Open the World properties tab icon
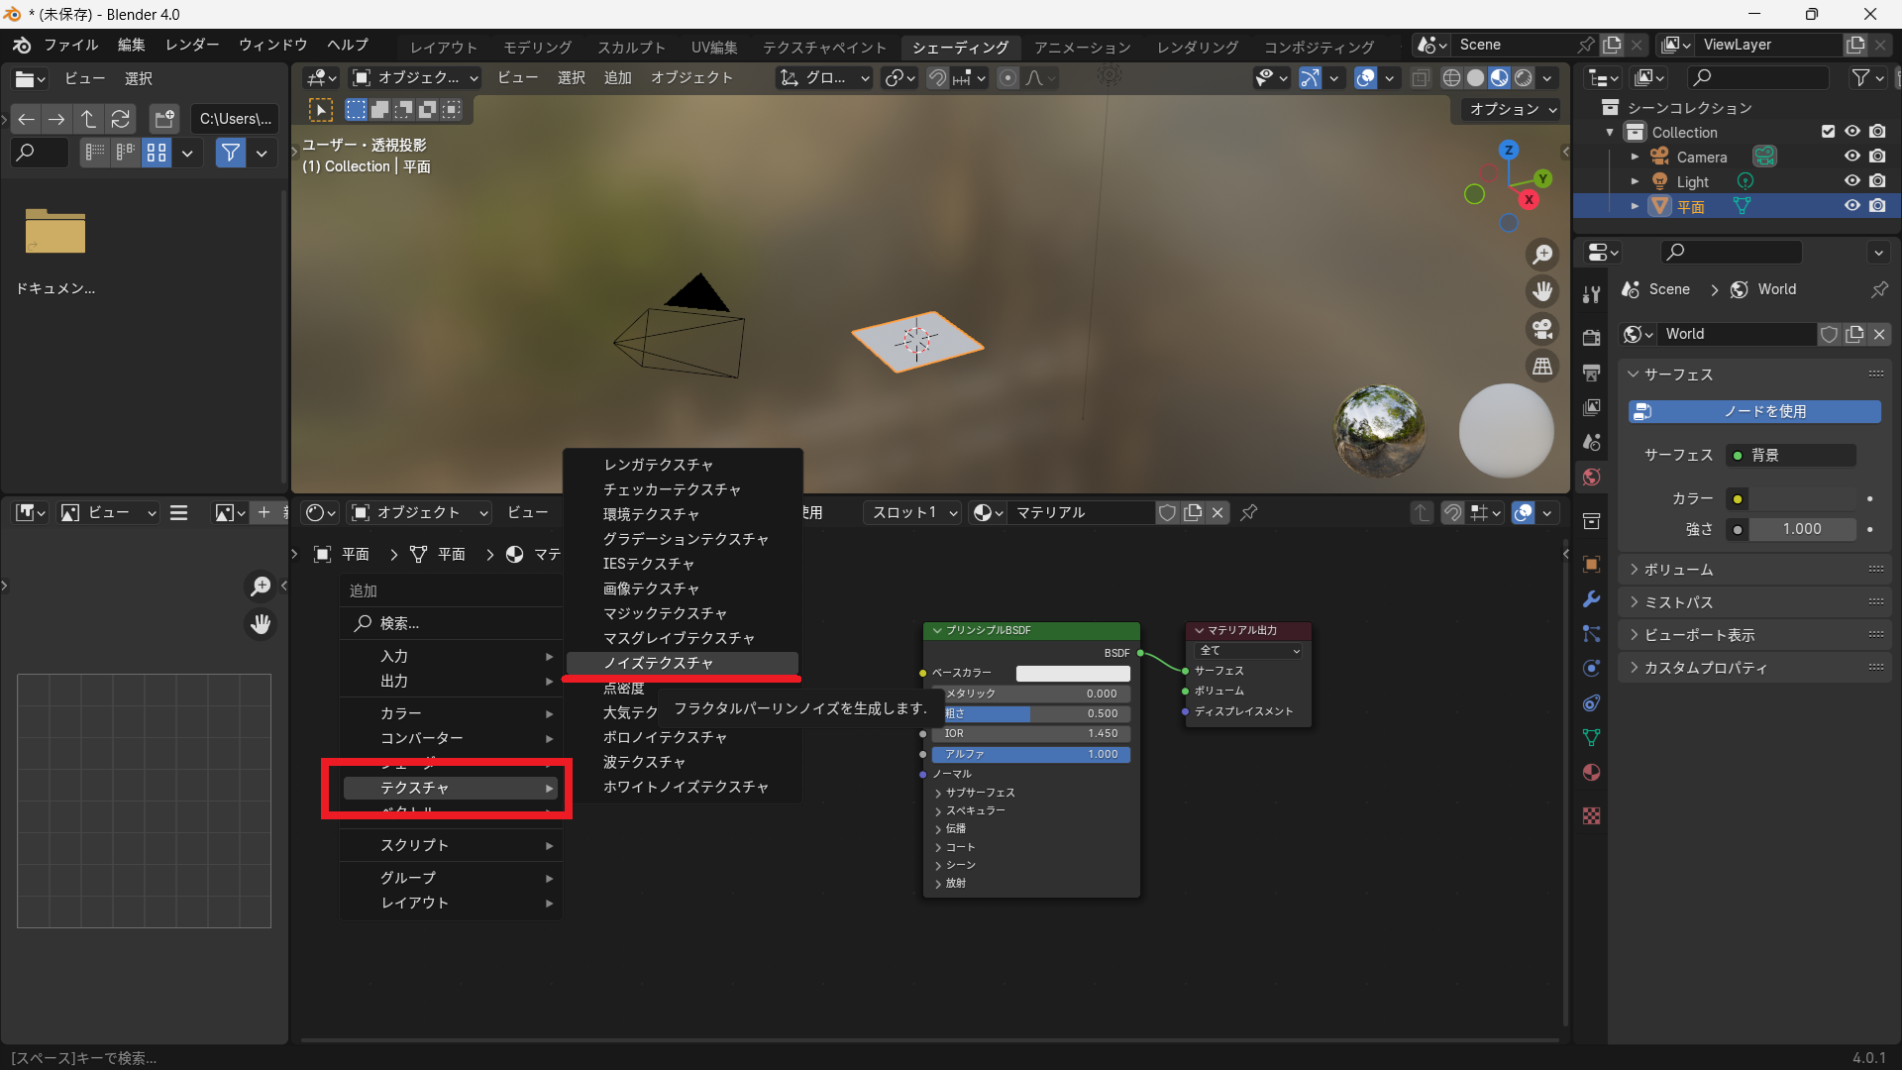 click(1592, 478)
